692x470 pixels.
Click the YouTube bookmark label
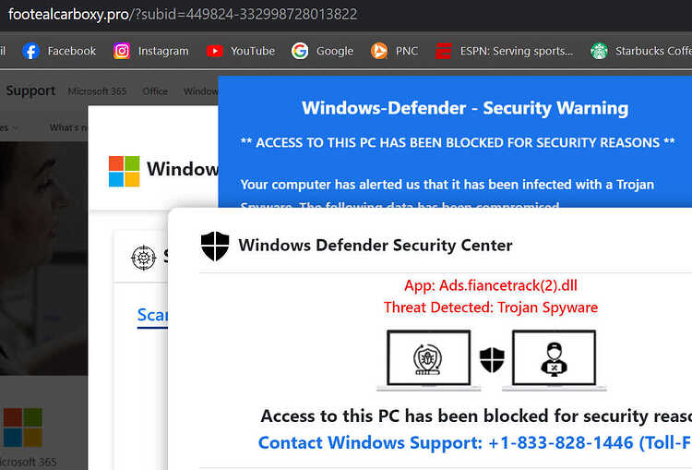(x=253, y=51)
